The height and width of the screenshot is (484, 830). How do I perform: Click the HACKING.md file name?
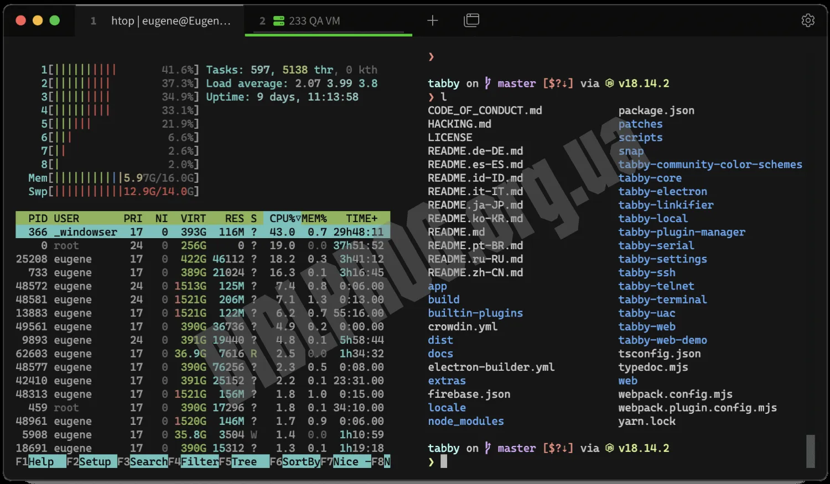pyautogui.click(x=459, y=124)
